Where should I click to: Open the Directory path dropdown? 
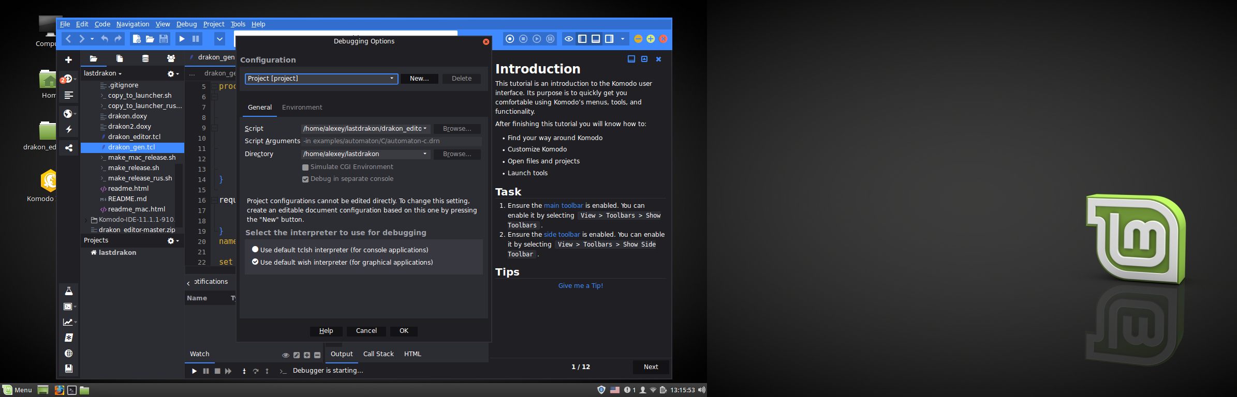tap(425, 154)
